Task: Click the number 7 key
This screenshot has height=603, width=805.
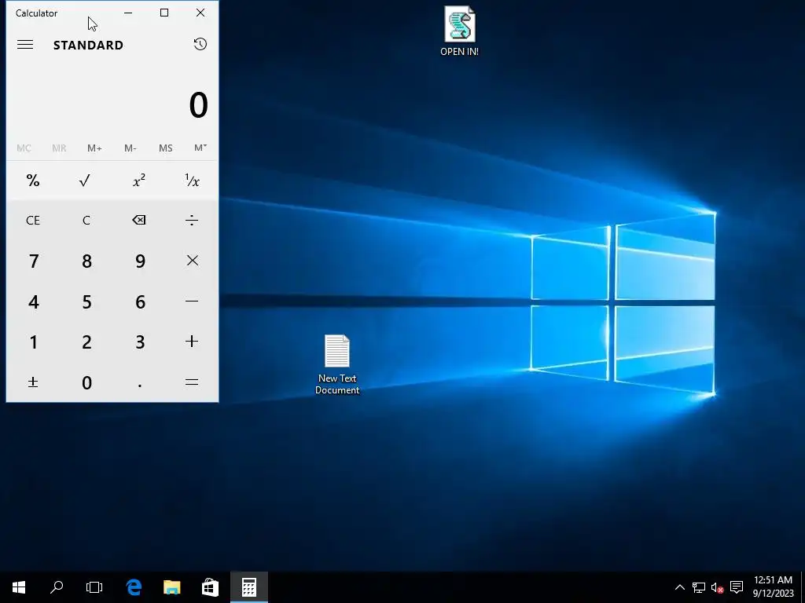Action: click(33, 261)
